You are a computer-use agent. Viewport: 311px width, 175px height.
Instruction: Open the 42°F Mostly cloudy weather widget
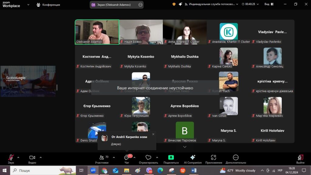(x=238, y=170)
